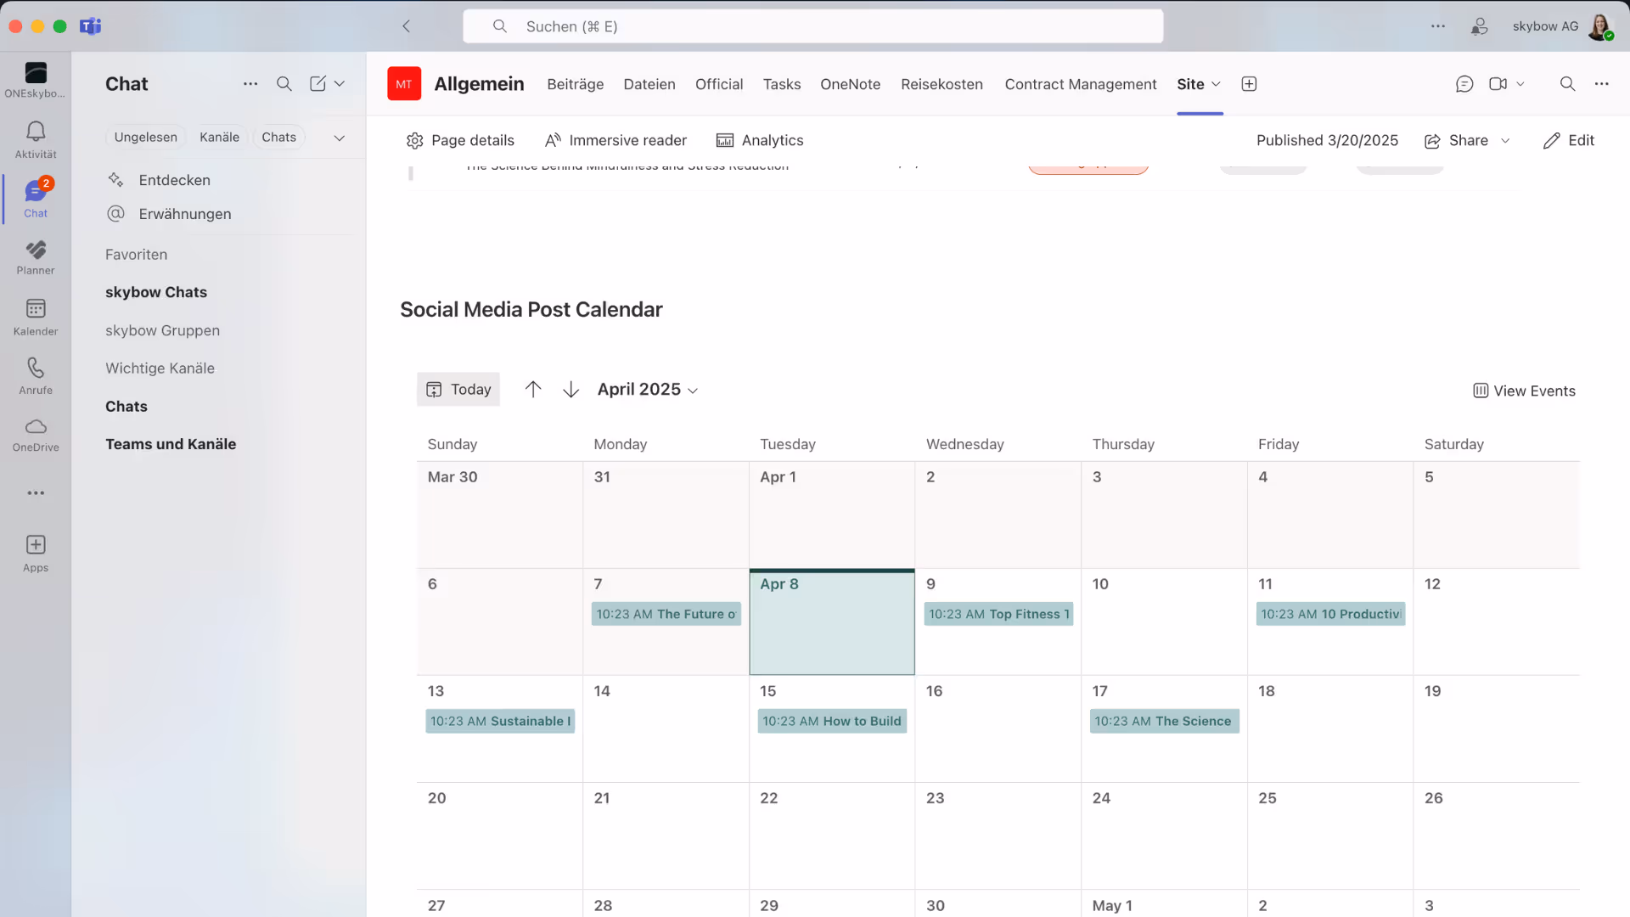
Task: Open ONEskybo app tile in rail
Action: coord(36,80)
